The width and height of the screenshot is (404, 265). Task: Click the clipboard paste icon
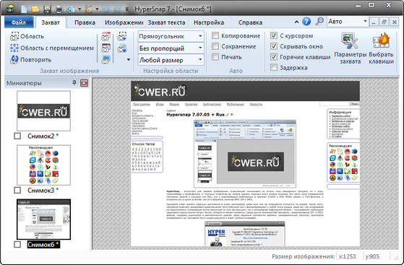click(89, 9)
